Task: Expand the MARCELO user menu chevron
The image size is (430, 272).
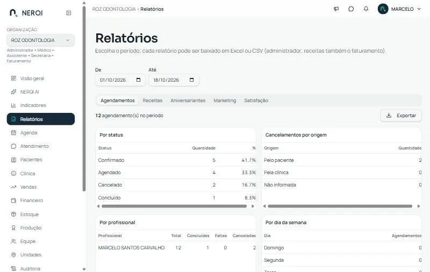Action: [x=419, y=9]
